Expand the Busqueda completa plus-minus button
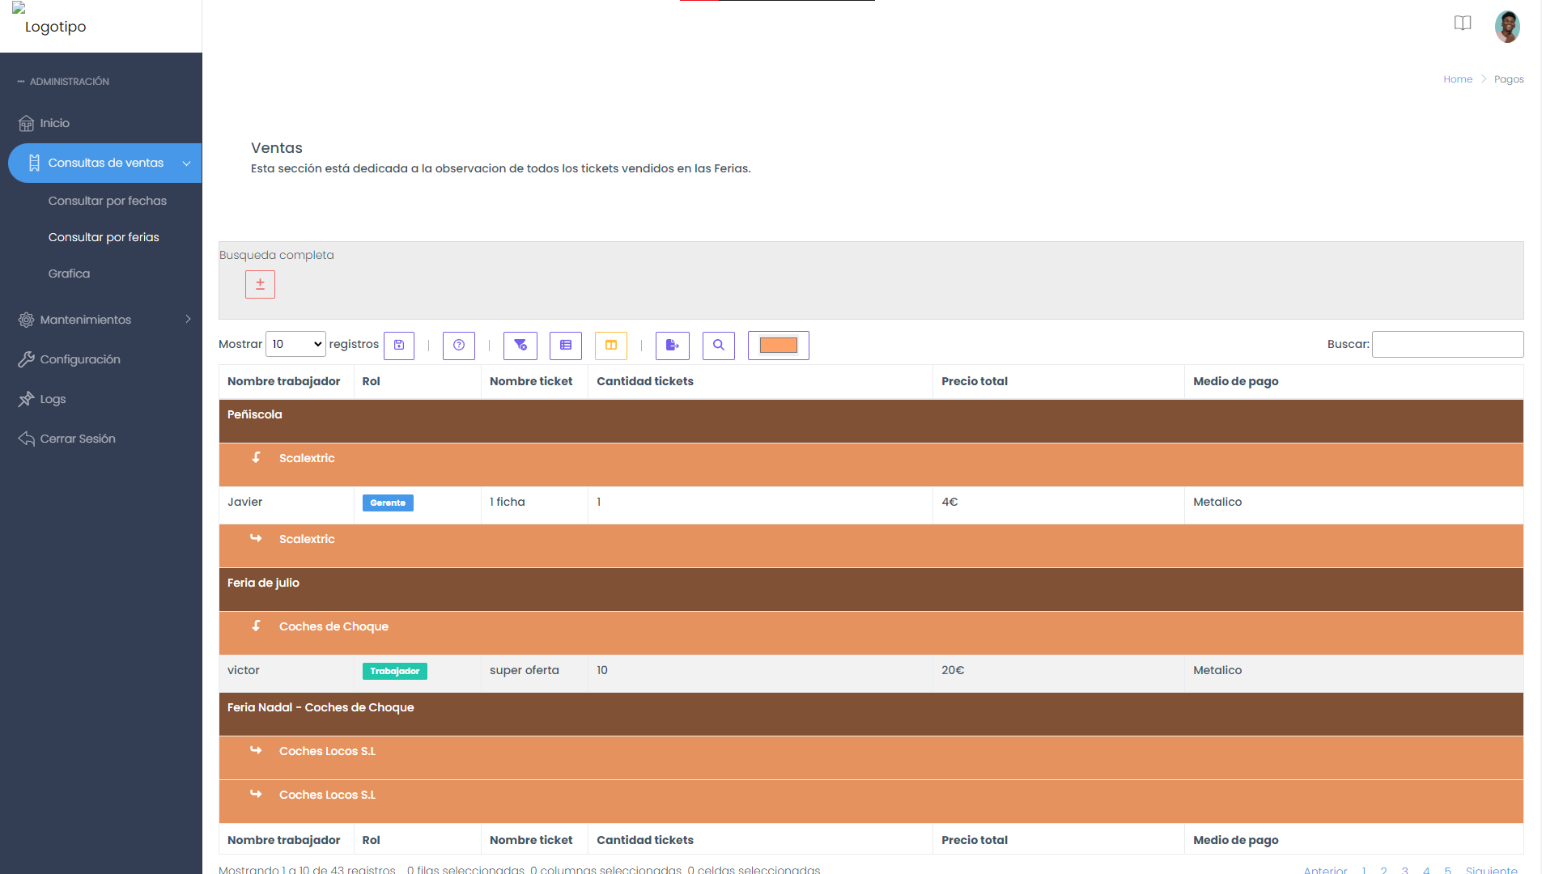 tap(260, 285)
